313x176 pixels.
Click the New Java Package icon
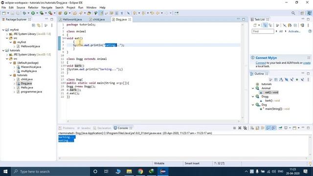click(x=60, y=13)
